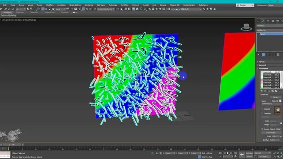This screenshot has width=283, height=159.
Task: Switch to Display command panel tab
Action: tap(278, 21)
